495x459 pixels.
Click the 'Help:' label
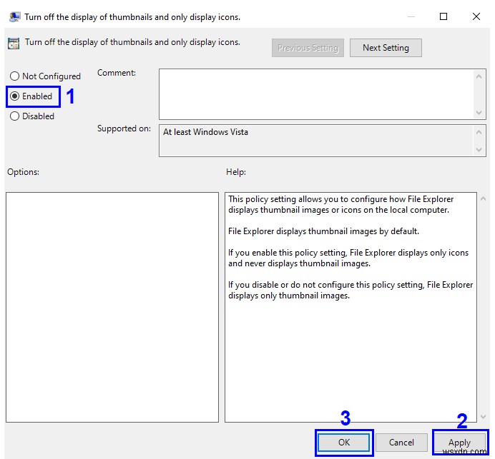click(x=236, y=172)
